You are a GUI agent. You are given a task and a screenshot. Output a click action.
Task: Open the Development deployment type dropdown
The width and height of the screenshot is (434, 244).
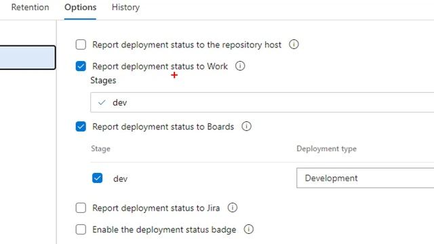365,178
